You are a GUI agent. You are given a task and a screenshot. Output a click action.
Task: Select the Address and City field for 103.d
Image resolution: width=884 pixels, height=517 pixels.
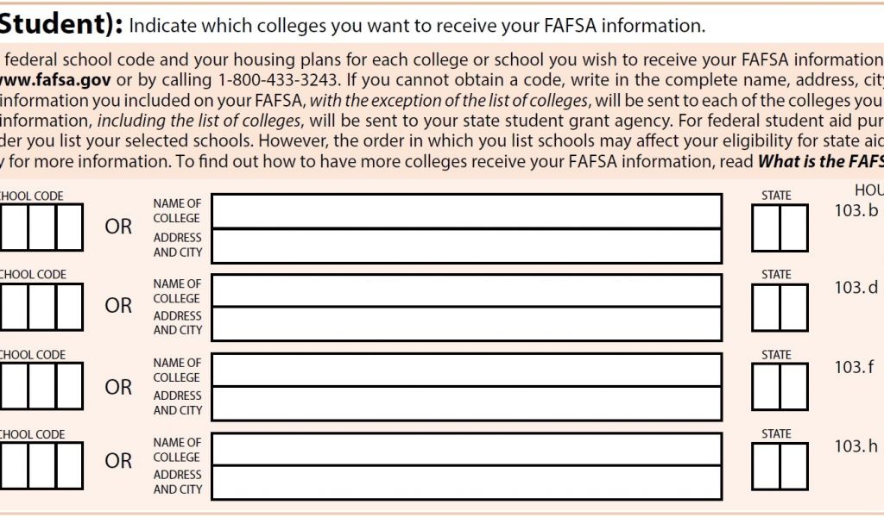[466, 324]
